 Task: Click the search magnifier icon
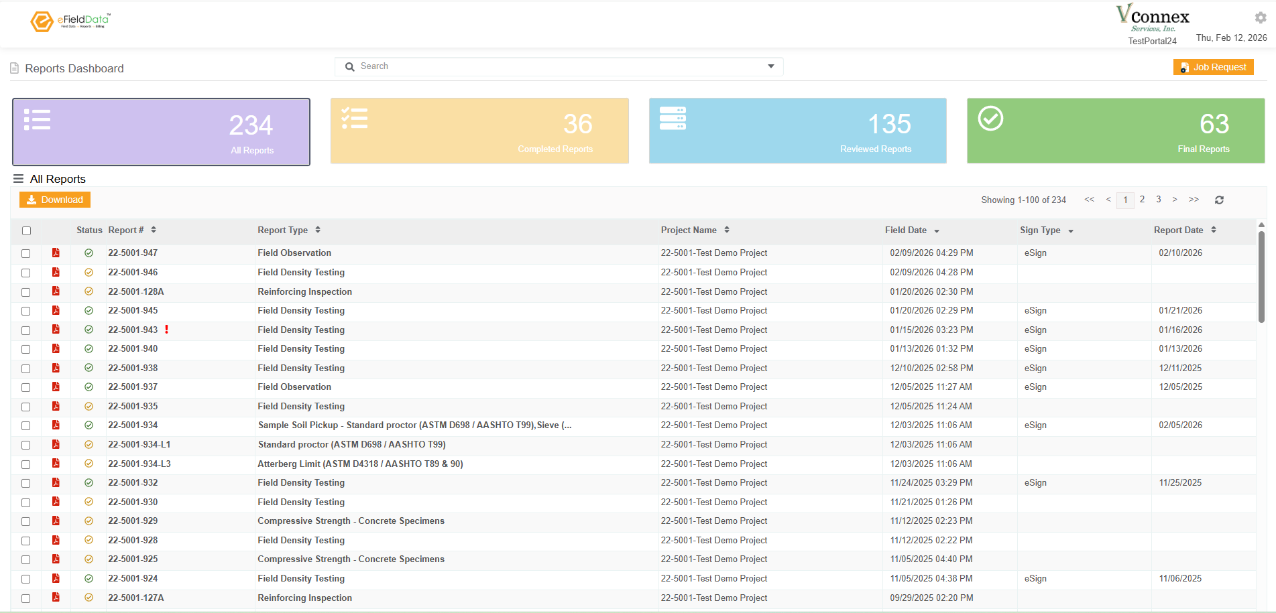pos(349,66)
